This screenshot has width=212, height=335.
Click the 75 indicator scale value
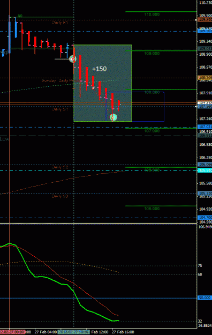[x=200, y=265]
